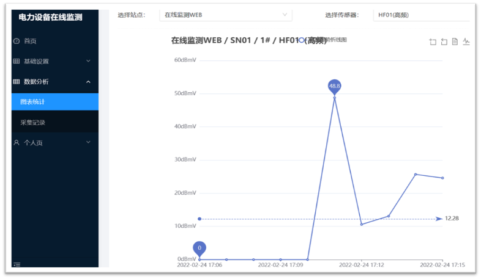Click the zoom reset icon in chart toolbox
The width and height of the screenshot is (481, 279).
click(x=444, y=42)
